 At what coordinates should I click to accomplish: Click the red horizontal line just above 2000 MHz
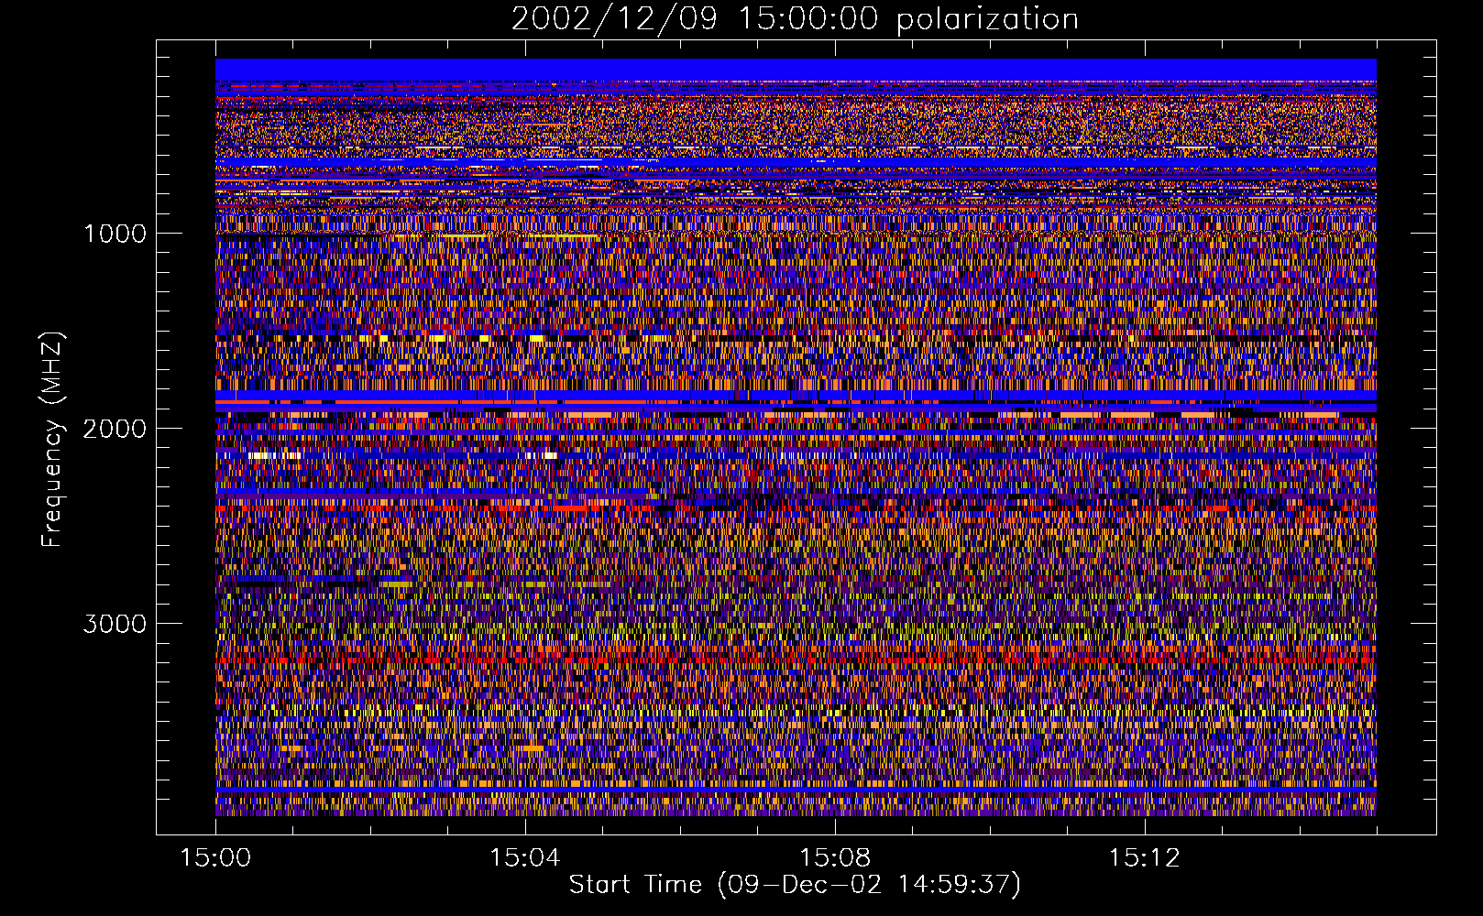[x=796, y=402]
